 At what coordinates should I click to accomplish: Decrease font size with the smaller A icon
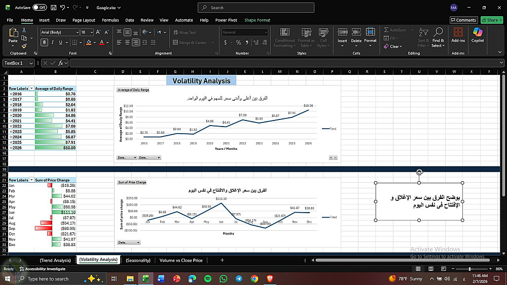[x=106, y=32]
